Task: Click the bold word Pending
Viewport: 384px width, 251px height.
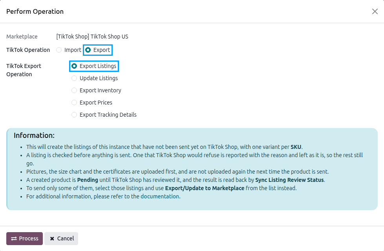Action: (x=88, y=180)
